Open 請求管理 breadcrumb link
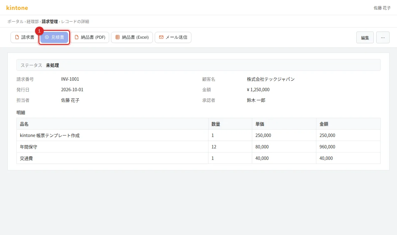 50,21
